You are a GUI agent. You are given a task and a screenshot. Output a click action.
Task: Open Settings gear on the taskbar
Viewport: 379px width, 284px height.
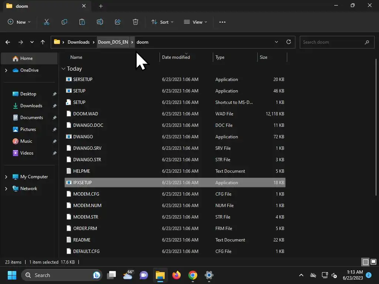click(x=209, y=275)
